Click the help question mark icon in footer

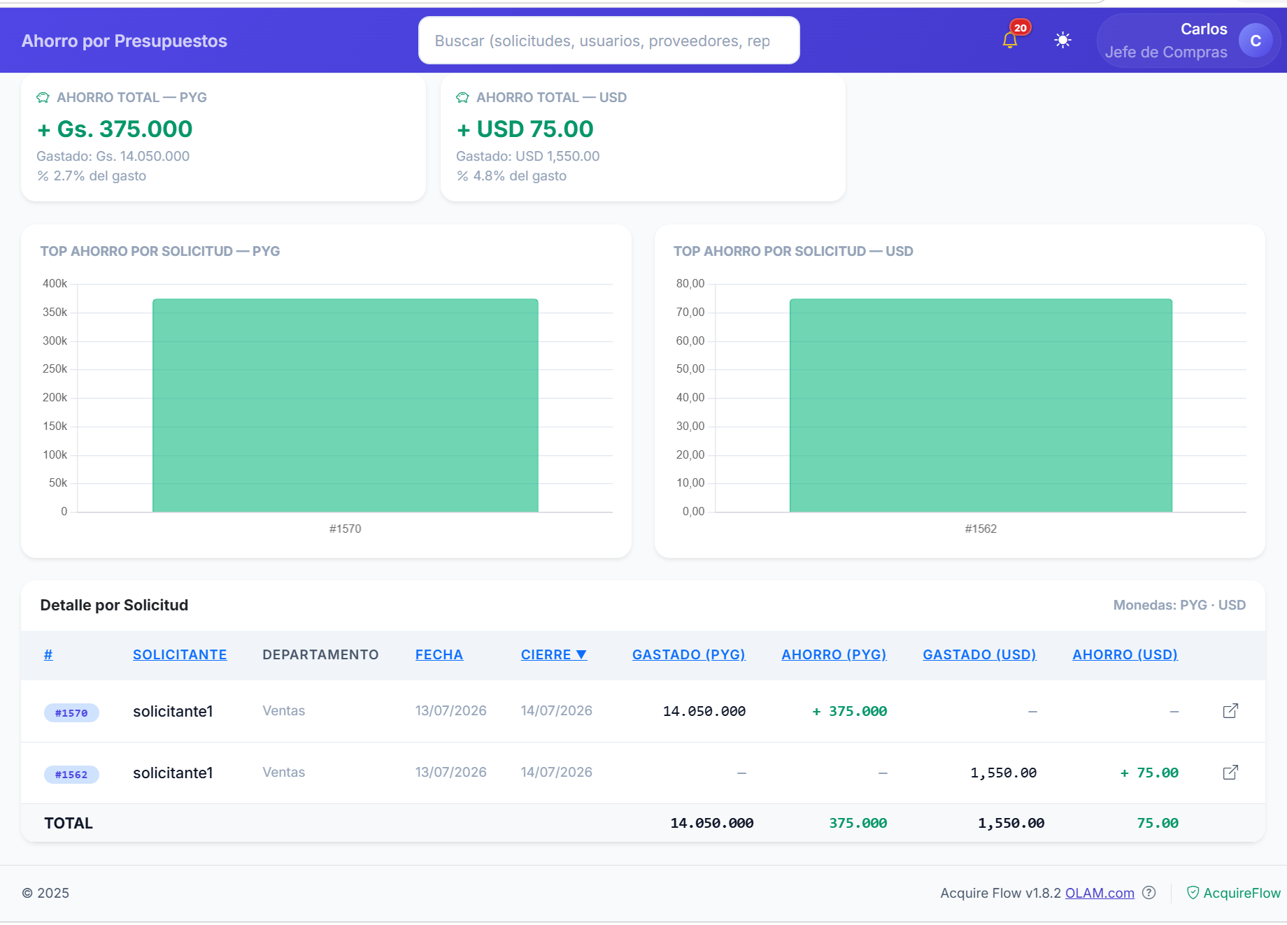point(1149,893)
